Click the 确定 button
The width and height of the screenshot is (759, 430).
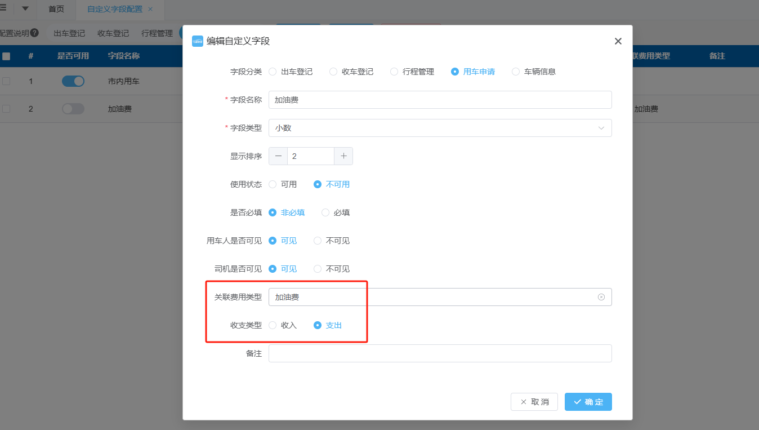(x=588, y=402)
